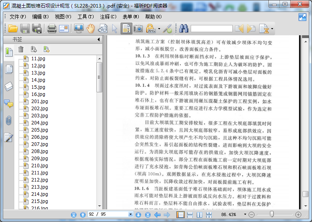Viewport: 312px width, 222px height.
Task: Click the blue fullscreen expand icon
Action: tap(302, 17)
